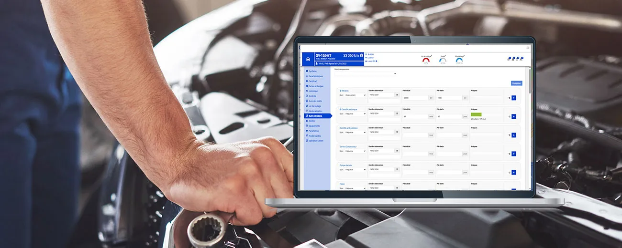The height and width of the screenshot is (248, 622).
Task: Click the first icon in the top-right icon group
Action: [x=509, y=59]
